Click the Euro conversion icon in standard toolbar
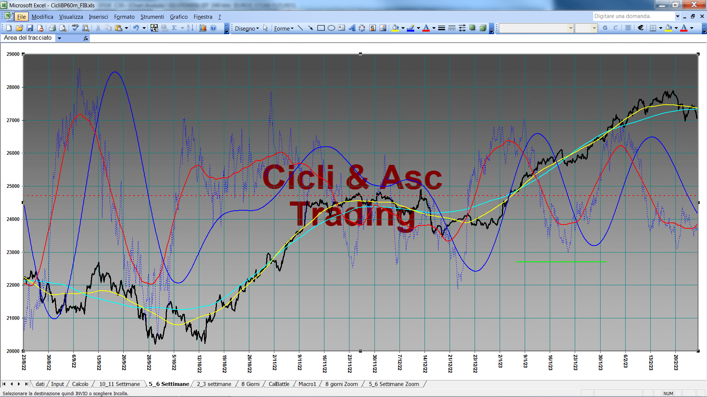The width and height of the screenshot is (707, 397). coord(154,28)
